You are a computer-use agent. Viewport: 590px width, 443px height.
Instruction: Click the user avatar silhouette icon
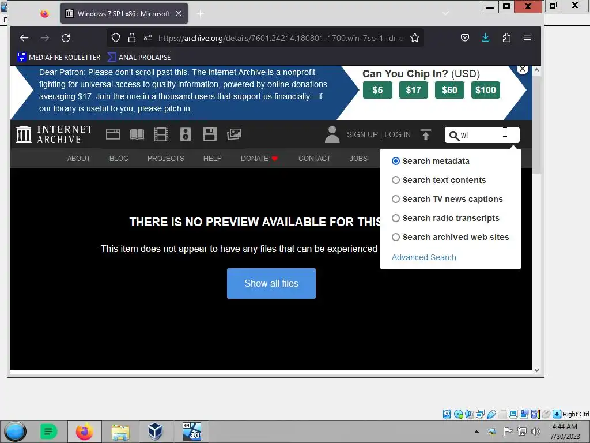pyautogui.click(x=332, y=134)
